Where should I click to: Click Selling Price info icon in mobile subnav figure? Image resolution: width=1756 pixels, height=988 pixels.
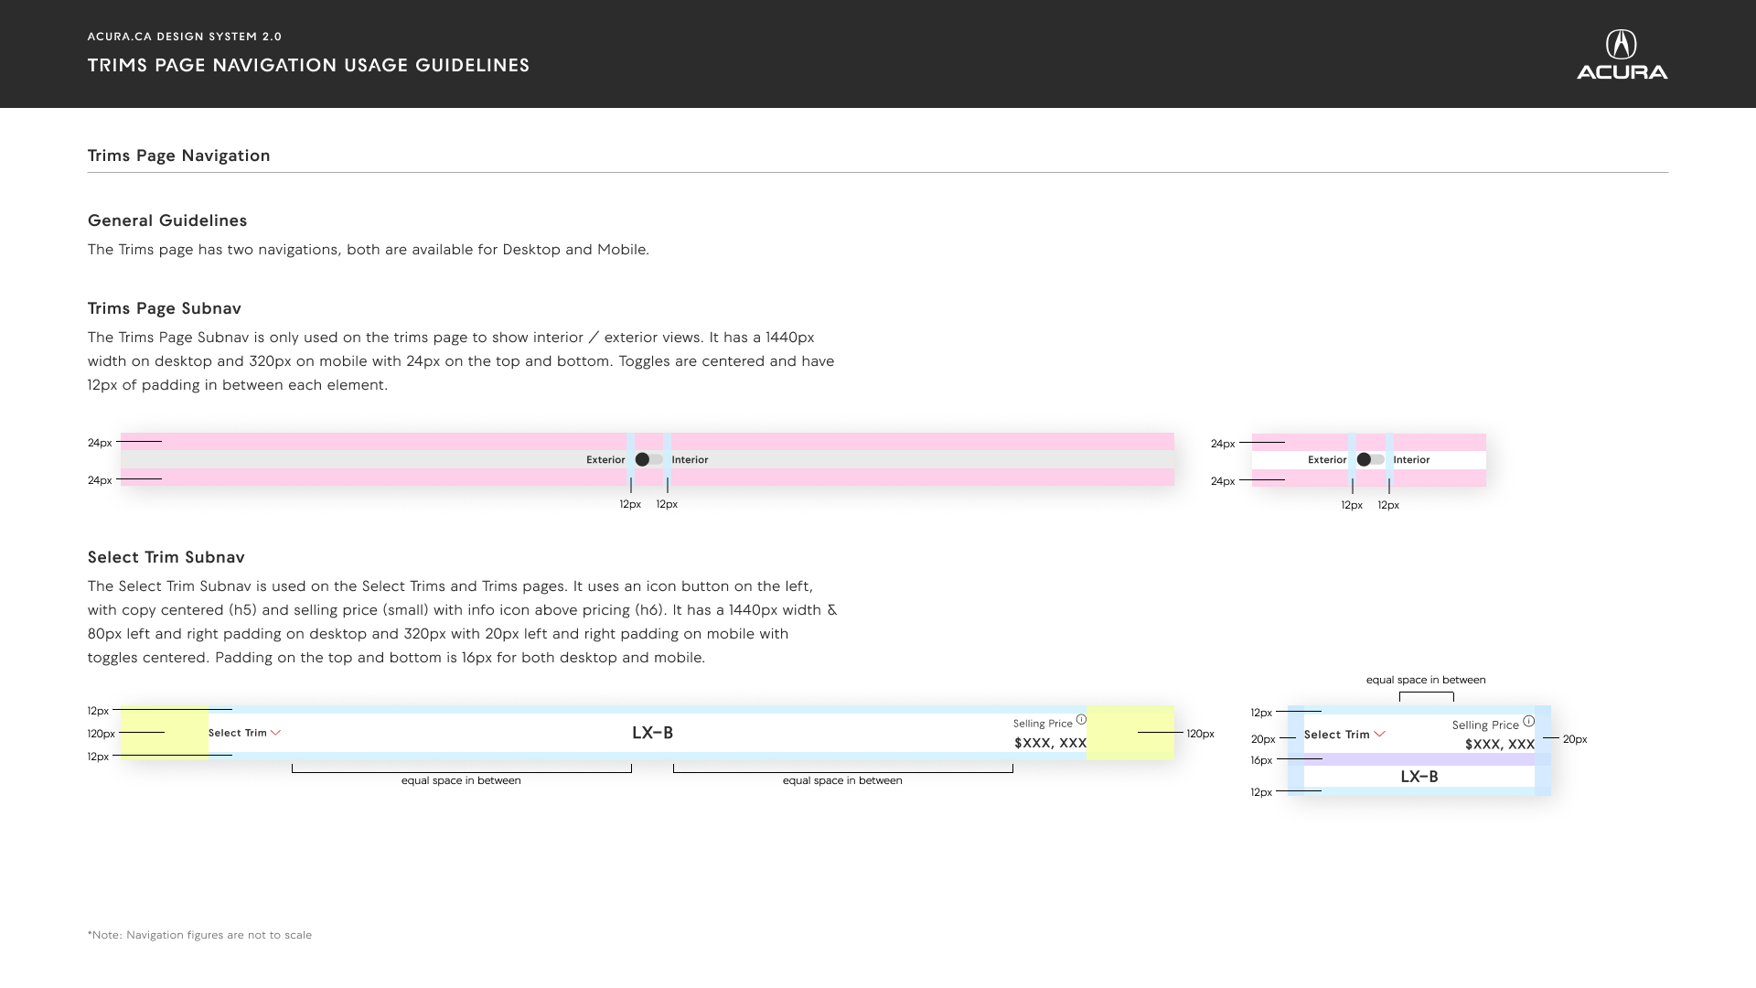[1528, 721]
